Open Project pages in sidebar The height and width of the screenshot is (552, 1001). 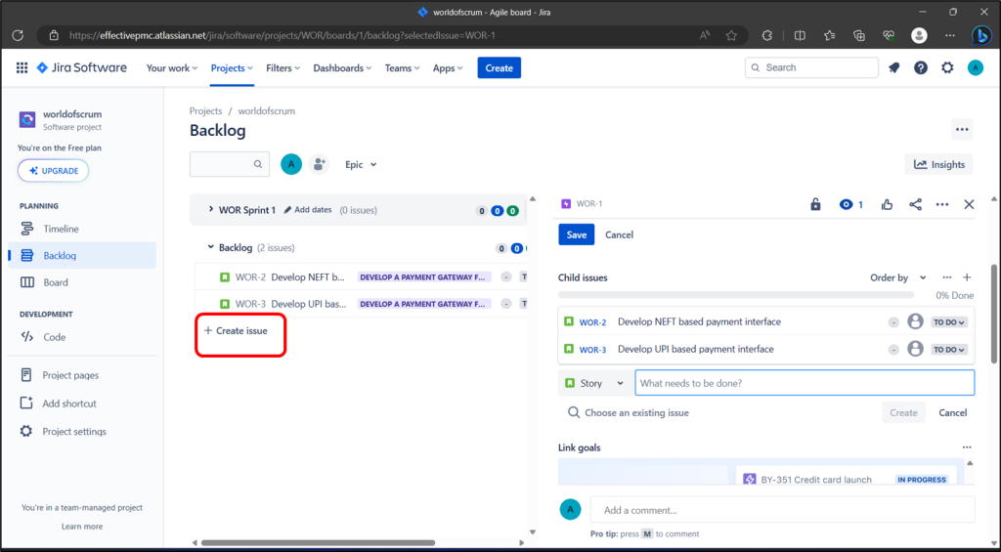click(x=82, y=375)
